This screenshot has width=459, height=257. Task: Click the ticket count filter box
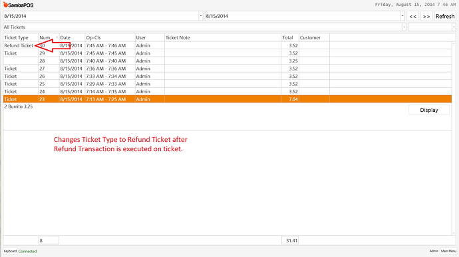pos(49,240)
